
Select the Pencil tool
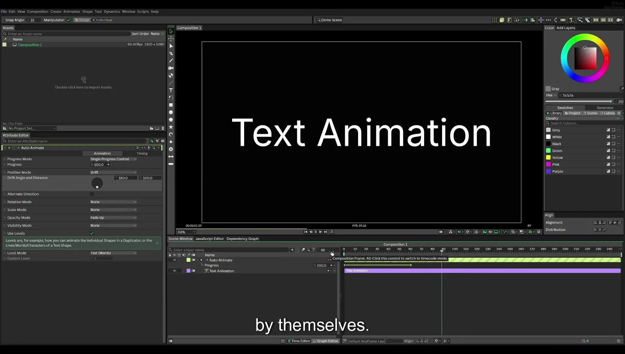tap(171, 61)
